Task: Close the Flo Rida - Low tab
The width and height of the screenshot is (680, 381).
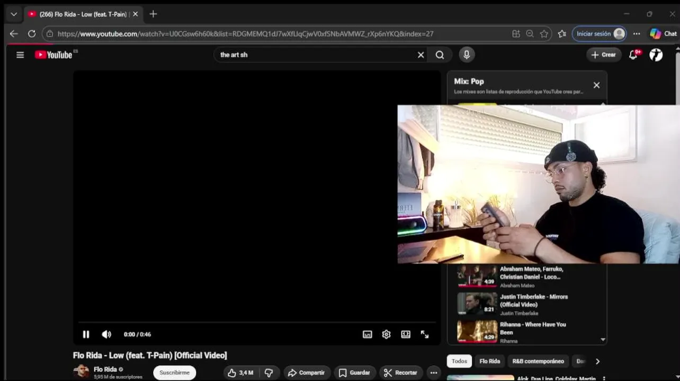Action: pos(135,14)
